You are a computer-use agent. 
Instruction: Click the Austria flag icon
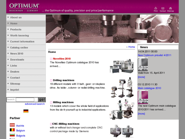(x=12, y=125)
